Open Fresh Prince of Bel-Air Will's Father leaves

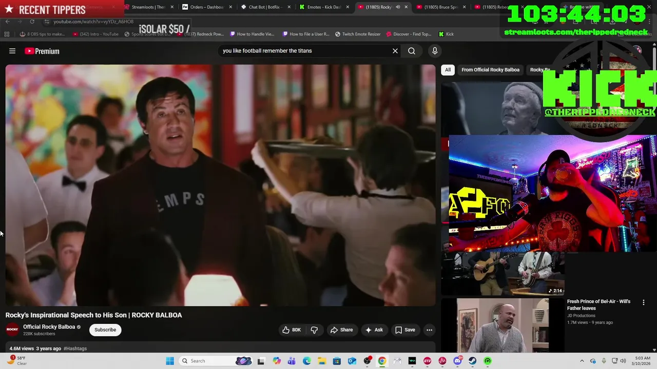598,304
